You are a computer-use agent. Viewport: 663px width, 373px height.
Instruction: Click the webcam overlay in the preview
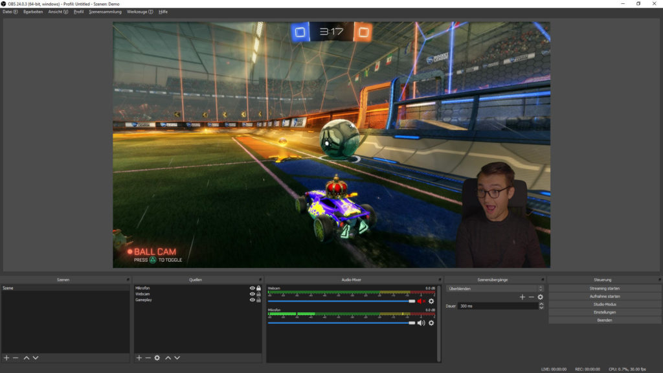pos(500,216)
